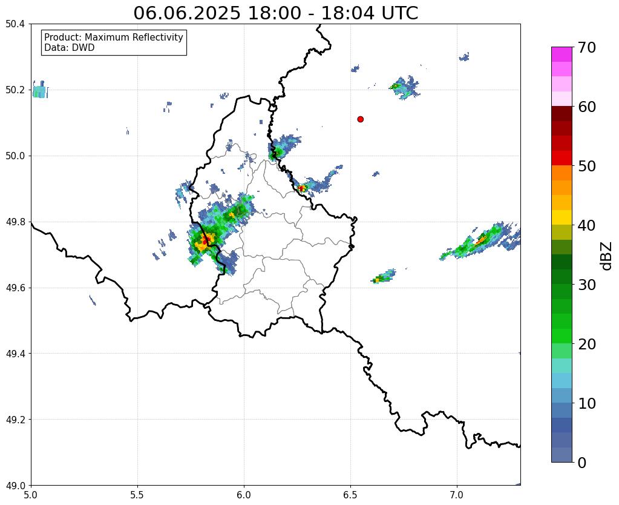Click the 20 dBZ colorbar label
This screenshot has width=619, height=505.
point(587,344)
